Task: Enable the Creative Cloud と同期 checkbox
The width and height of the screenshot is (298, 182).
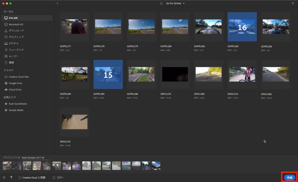Action: (x=20, y=177)
